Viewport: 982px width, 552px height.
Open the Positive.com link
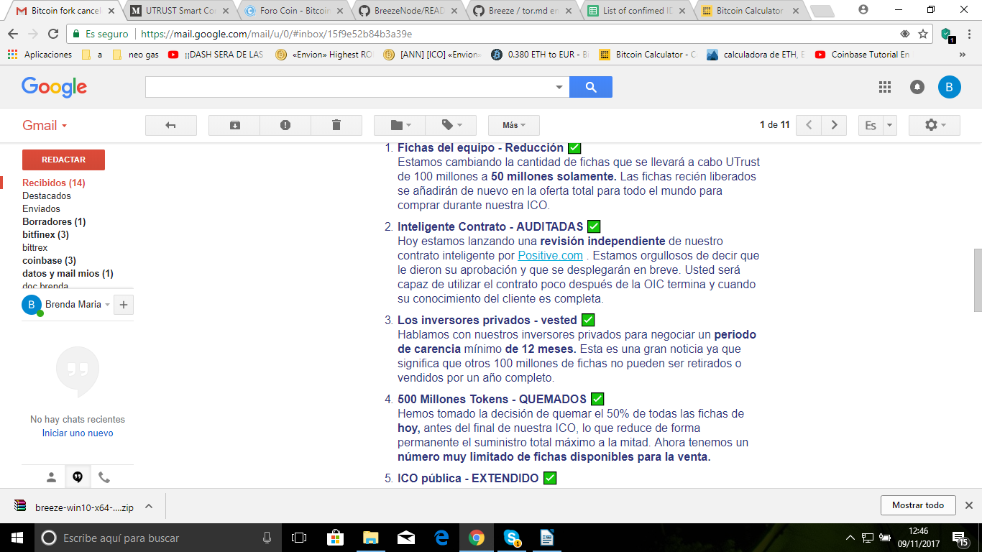550,255
